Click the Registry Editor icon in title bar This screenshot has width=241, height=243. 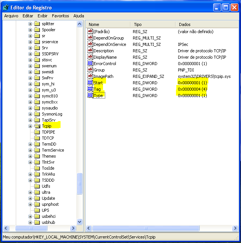[x=6, y=8]
